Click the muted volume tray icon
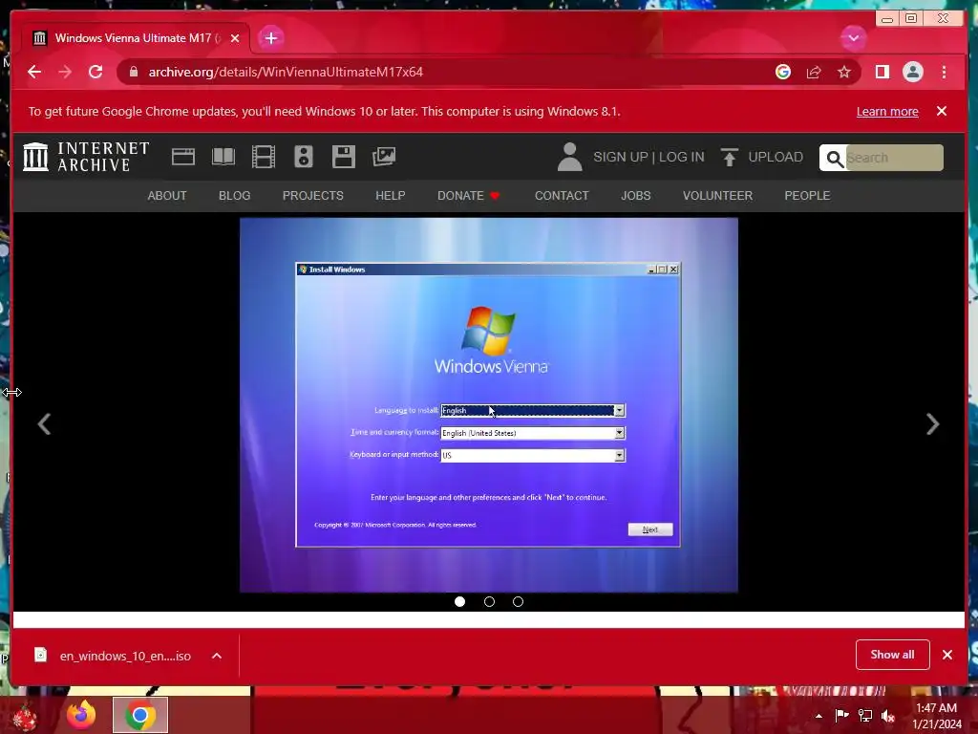This screenshot has width=978, height=734. (888, 716)
